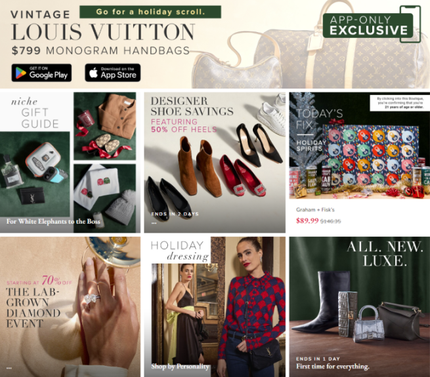The image size is (430, 377).
Task: Open the Designer Shoe Savings tile
Action: [215, 163]
